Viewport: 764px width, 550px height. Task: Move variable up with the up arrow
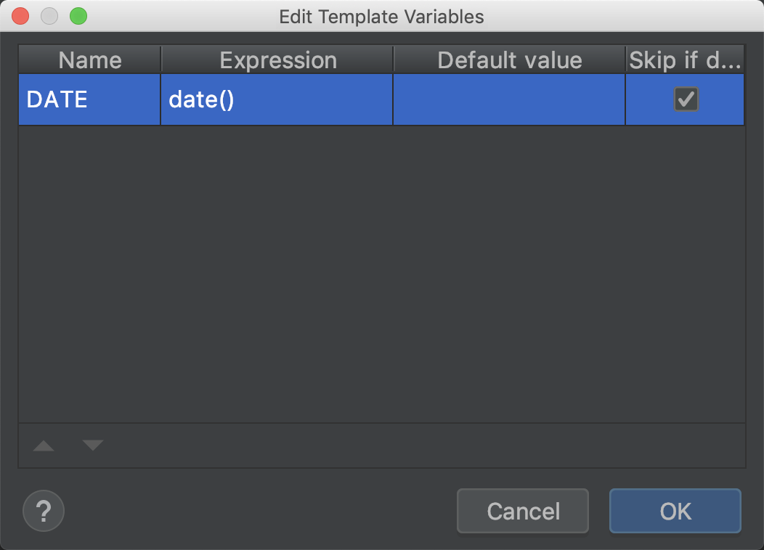[x=44, y=446]
